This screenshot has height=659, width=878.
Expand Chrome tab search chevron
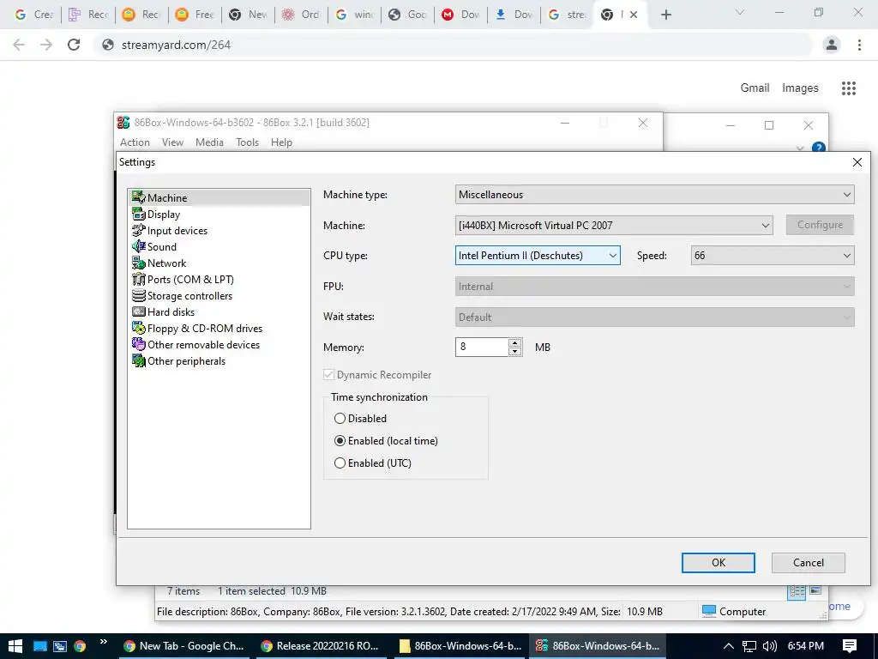point(740,12)
